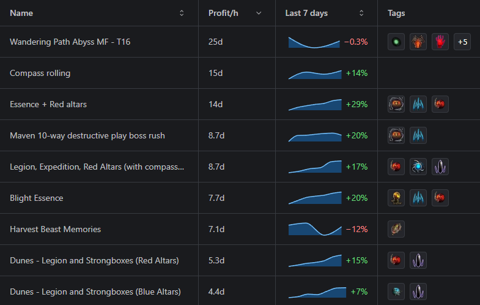Expand the +5 hidden tags badge

pyautogui.click(x=462, y=42)
